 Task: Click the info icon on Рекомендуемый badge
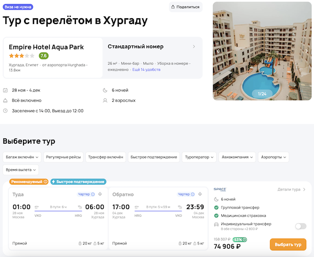click(46, 182)
